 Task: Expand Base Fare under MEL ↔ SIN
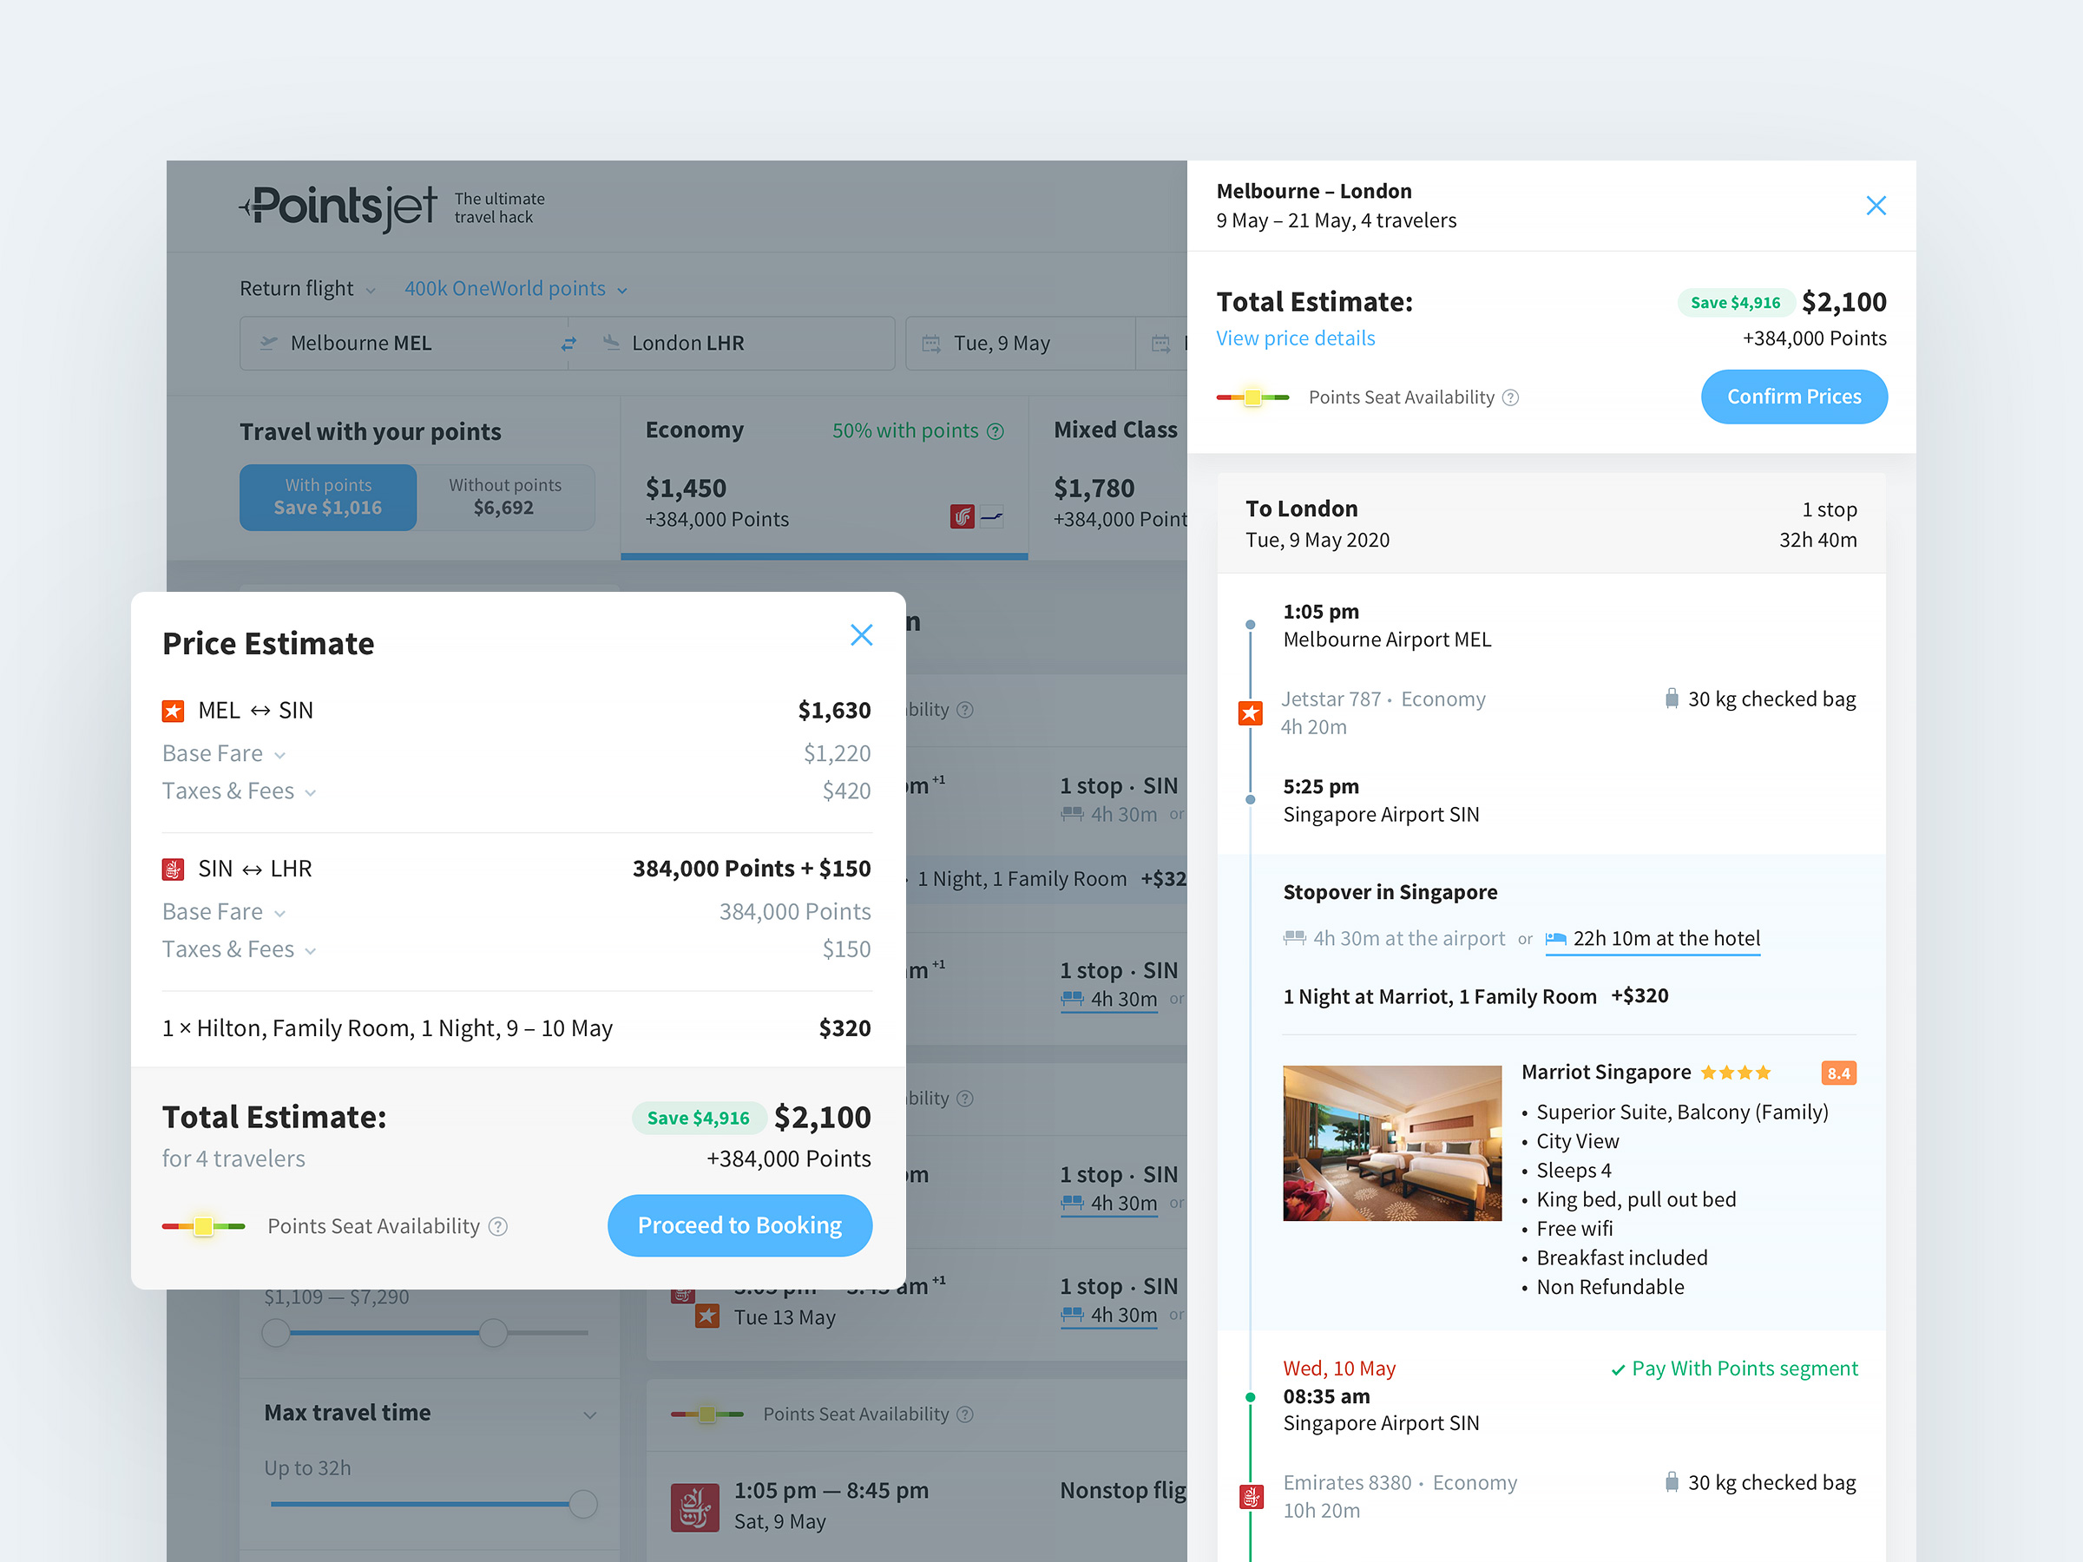224,753
